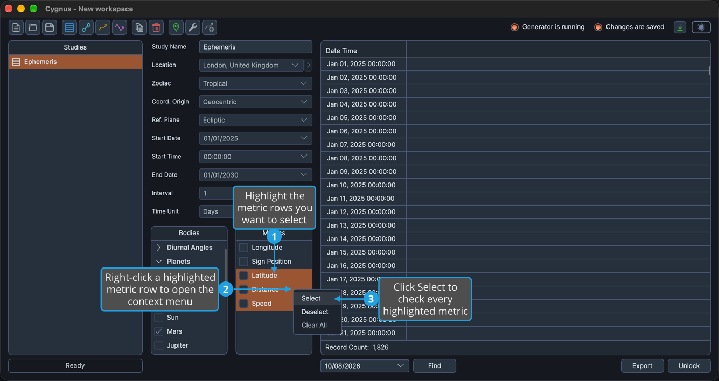Check the Speed metric checkbox
The image size is (719, 381).
[x=243, y=304]
